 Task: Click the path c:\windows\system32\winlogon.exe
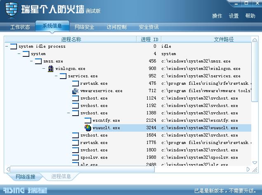click(201, 69)
